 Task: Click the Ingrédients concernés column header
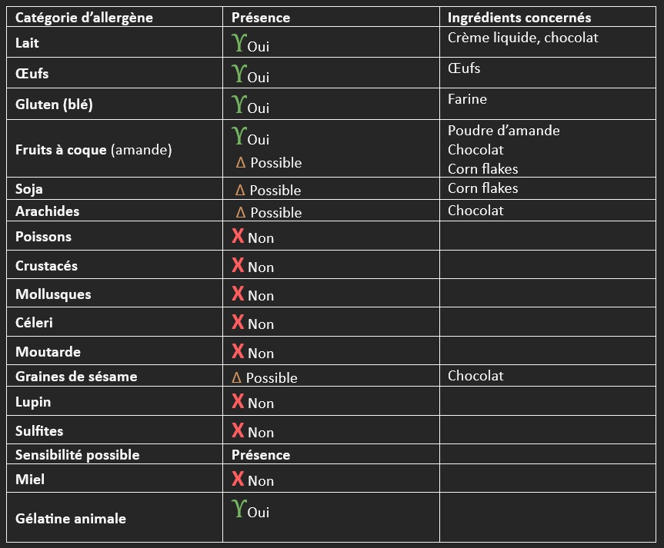[548, 17]
